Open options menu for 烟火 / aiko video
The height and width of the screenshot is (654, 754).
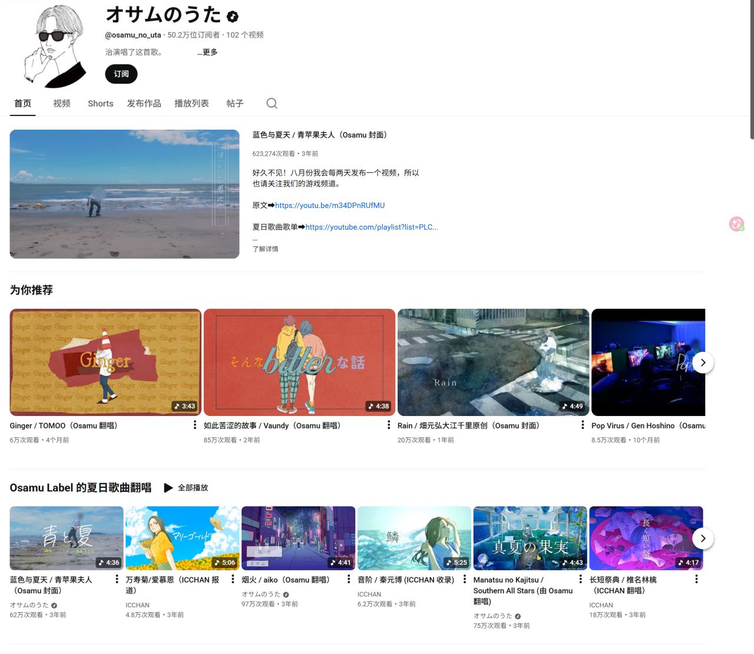click(x=349, y=579)
